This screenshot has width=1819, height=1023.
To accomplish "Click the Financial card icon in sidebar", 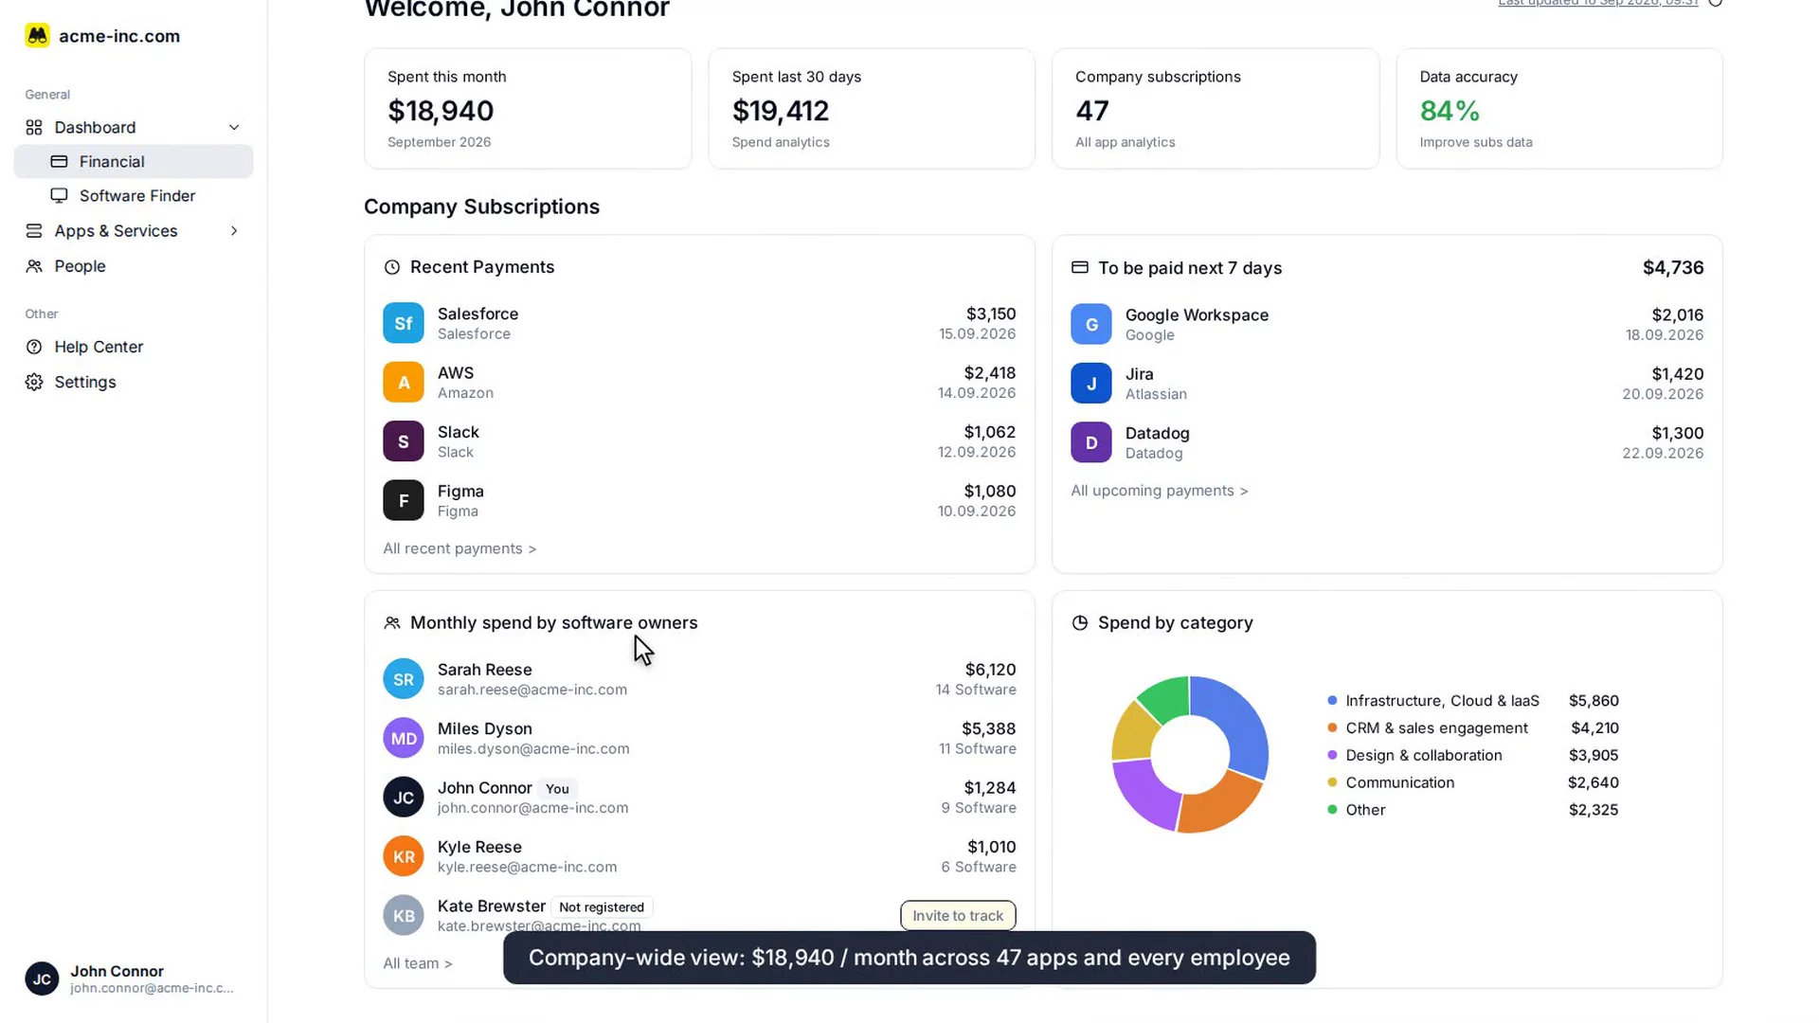I will click(59, 161).
